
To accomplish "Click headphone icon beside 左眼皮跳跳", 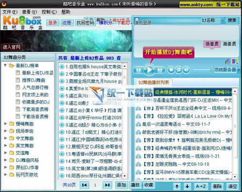I will coord(138,164).
